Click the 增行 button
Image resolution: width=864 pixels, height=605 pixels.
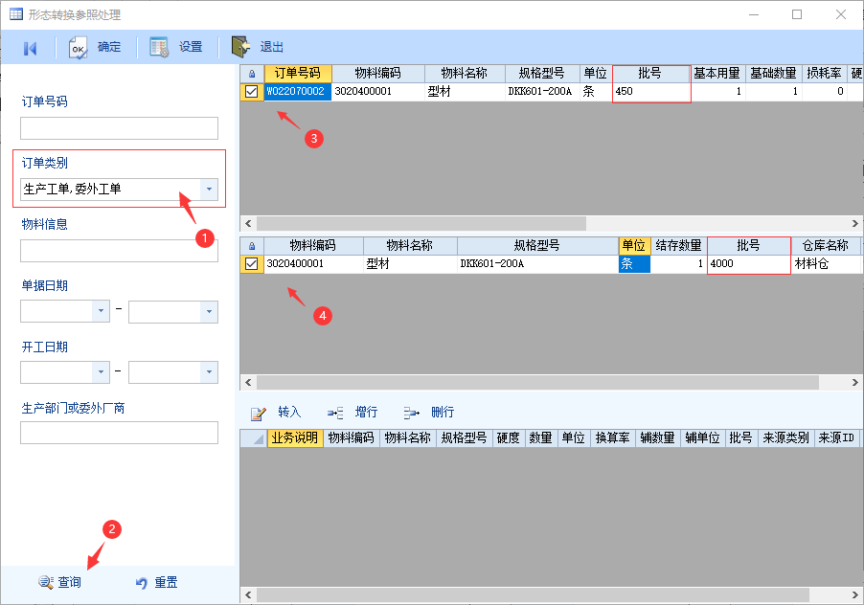pyautogui.click(x=352, y=413)
